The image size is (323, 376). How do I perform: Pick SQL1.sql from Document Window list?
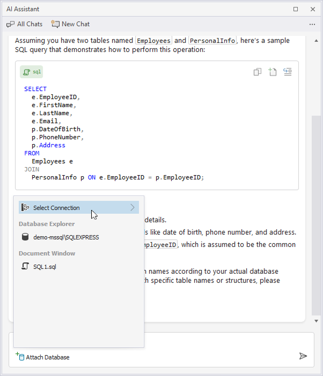point(44,266)
